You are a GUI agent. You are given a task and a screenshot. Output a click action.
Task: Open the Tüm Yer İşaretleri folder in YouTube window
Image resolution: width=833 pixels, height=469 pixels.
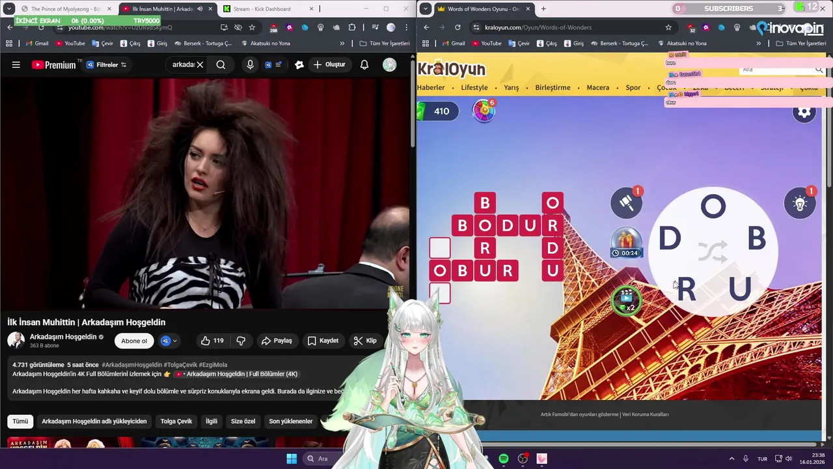[x=385, y=44]
